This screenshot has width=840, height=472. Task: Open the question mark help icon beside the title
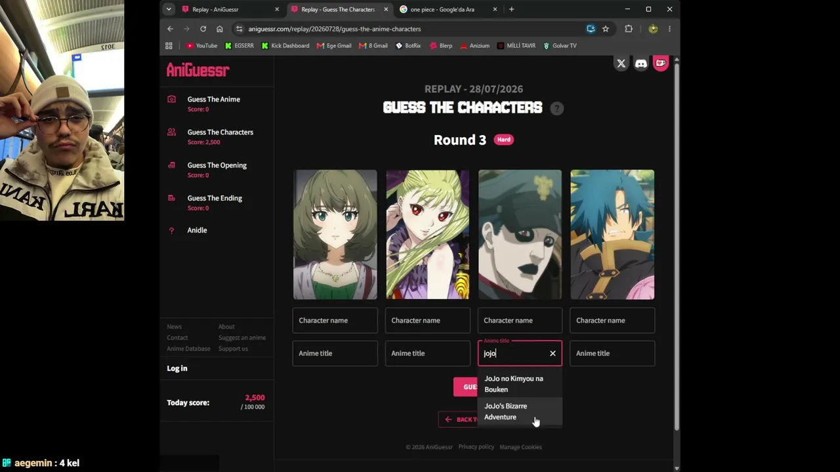click(556, 109)
